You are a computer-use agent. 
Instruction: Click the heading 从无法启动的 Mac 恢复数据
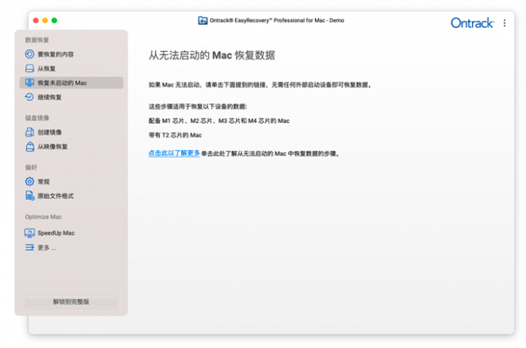point(212,55)
